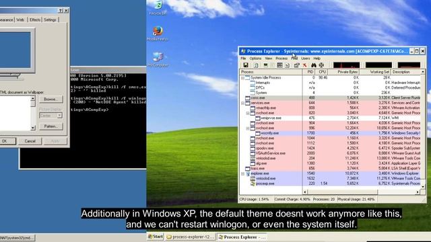Click the Display dialog help question button
431x242 pixels.
[x=61, y=11]
